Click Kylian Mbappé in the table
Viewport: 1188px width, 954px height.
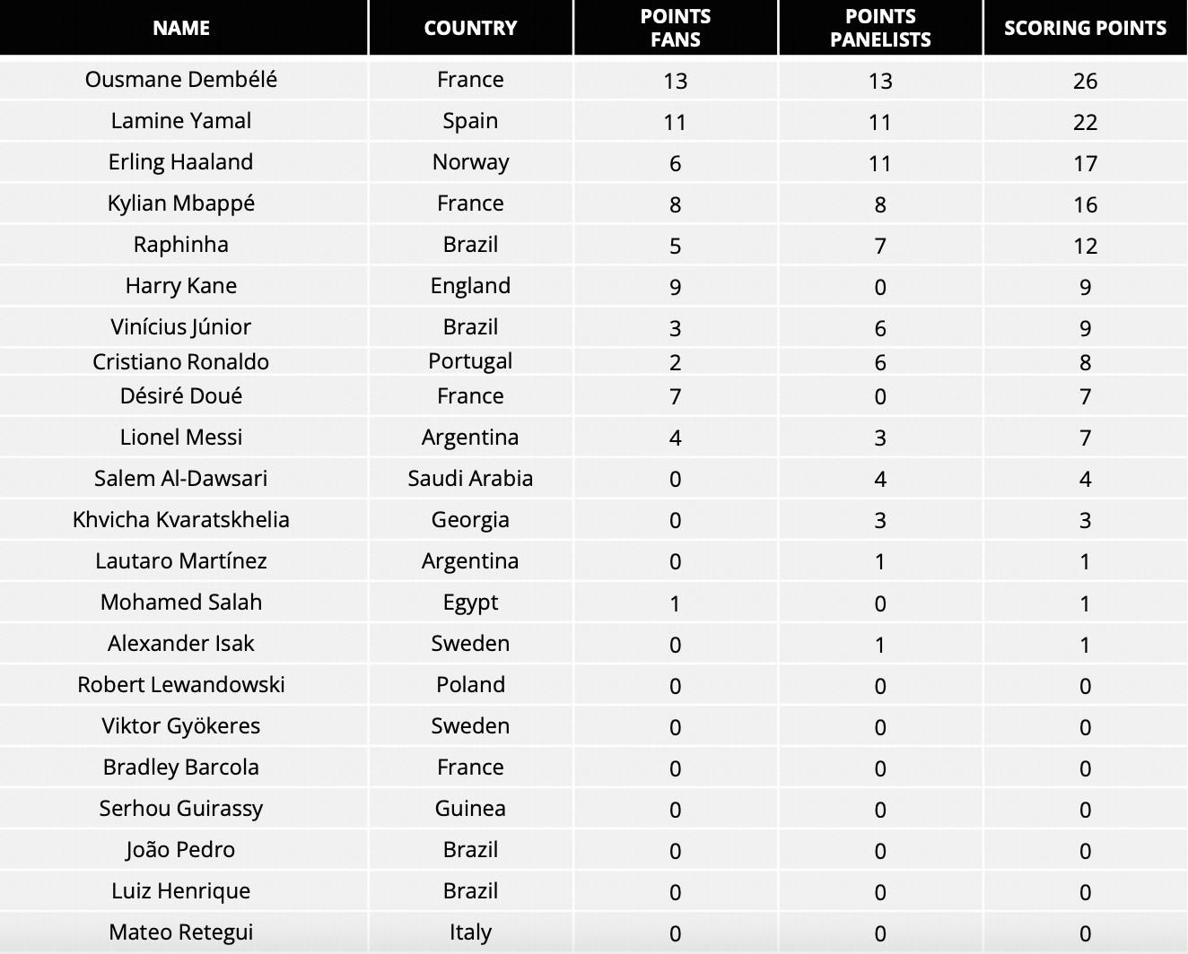pos(181,204)
